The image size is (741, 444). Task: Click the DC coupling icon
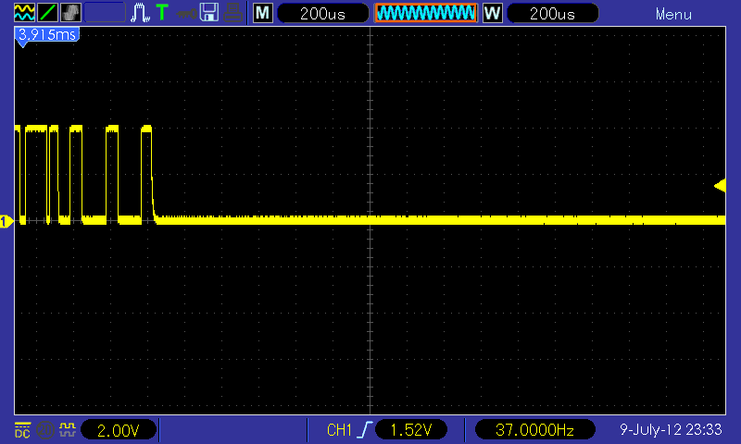click(22, 430)
